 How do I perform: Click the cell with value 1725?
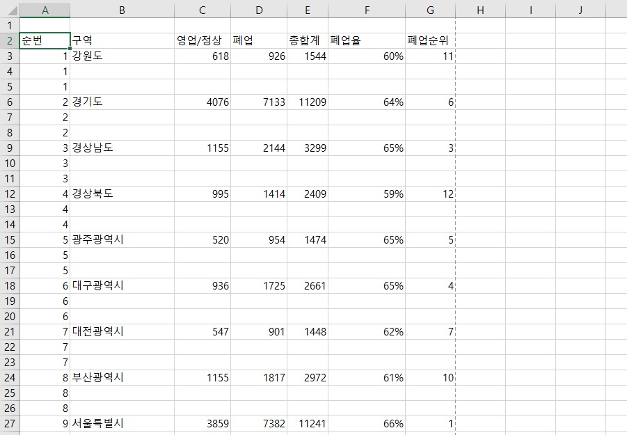[x=259, y=286]
